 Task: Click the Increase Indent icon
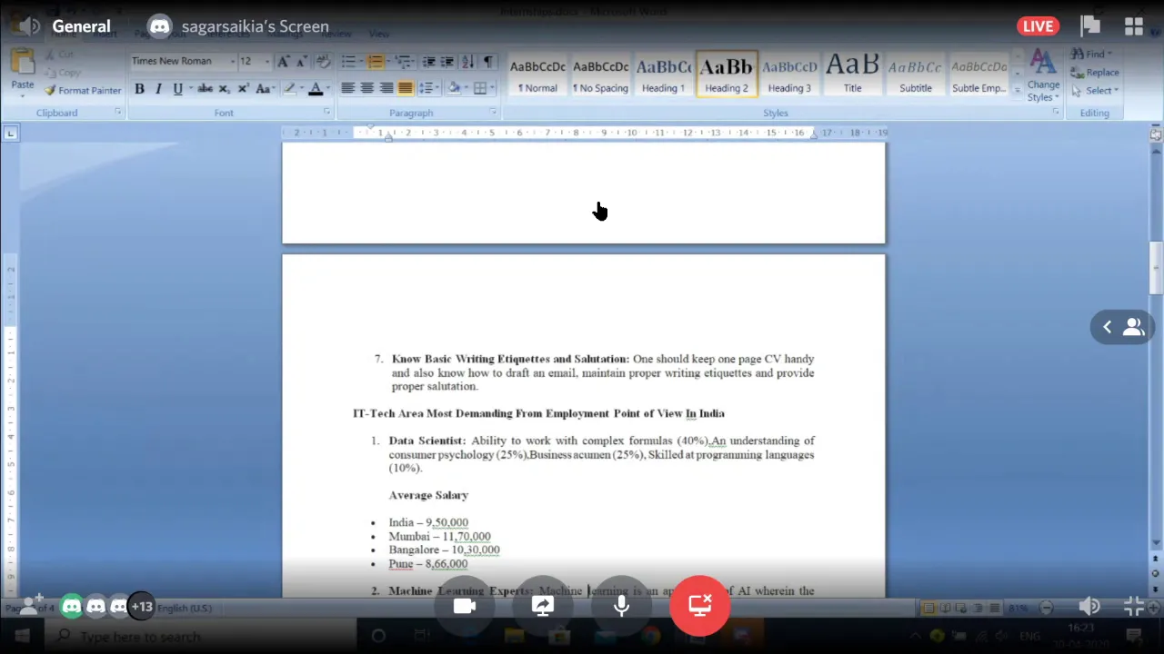(447, 61)
